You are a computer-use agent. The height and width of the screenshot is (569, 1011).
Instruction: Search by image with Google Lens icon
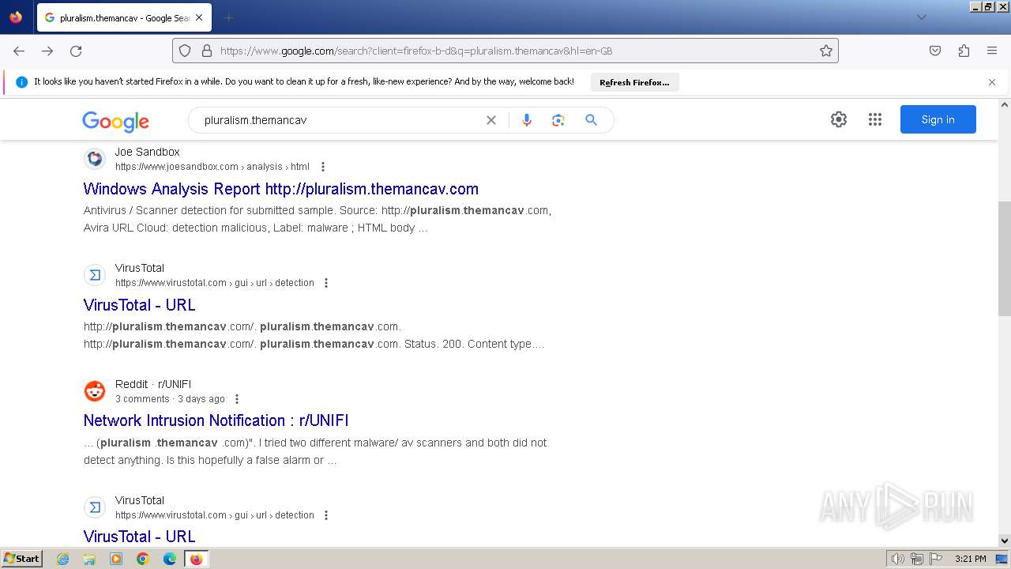pos(558,120)
